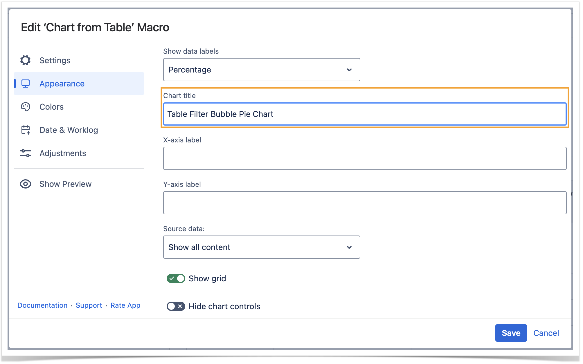Click into the Chart title text field

(x=365, y=114)
